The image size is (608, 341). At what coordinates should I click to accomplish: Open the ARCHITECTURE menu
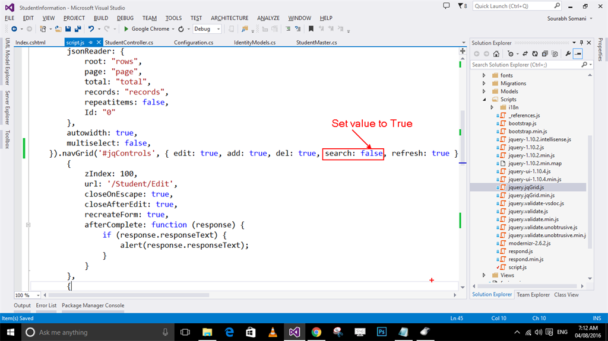click(230, 18)
